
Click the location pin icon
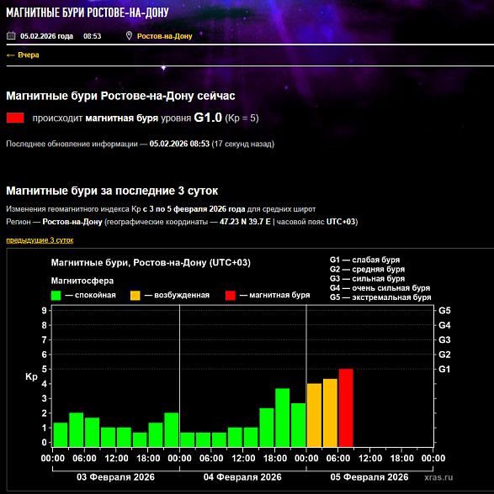click(129, 35)
